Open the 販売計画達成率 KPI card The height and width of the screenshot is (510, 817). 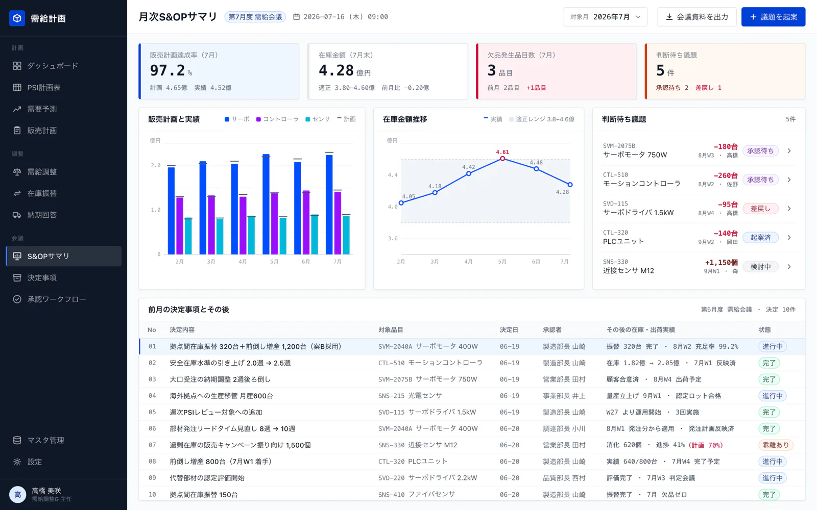coord(219,71)
